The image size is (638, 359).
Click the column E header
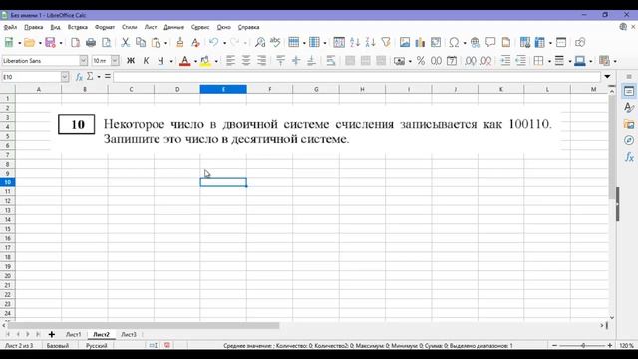pyautogui.click(x=223, y=89)
